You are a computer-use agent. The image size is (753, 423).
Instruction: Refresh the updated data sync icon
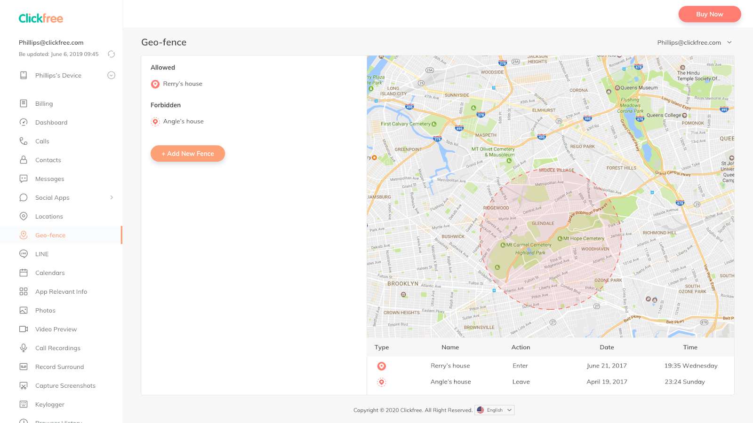(112, 54)
